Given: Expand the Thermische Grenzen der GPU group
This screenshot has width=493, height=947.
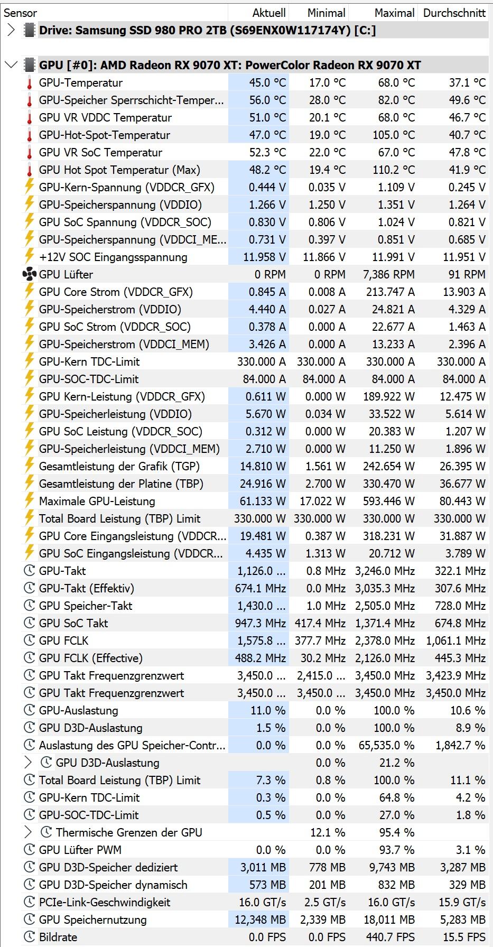Looking at the screenshot, I should click(x=28, y=832).
